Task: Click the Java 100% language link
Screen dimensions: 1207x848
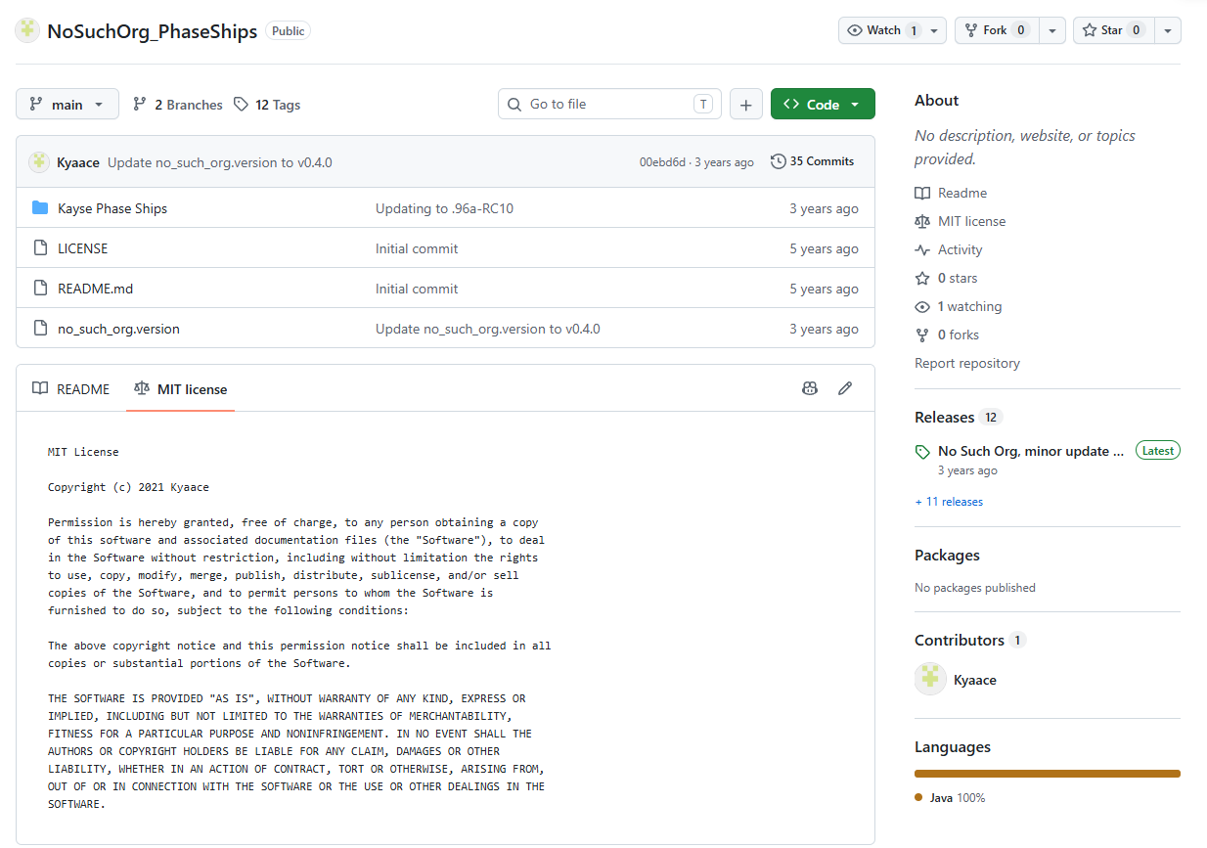Action: point(950,798)
